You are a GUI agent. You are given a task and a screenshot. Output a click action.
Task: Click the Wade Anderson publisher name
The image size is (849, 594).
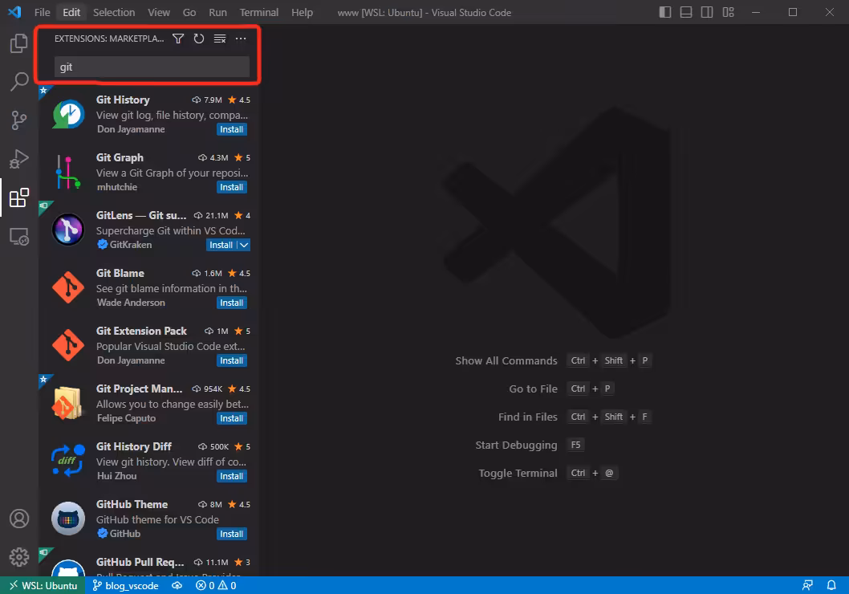(x=131, y=303)
